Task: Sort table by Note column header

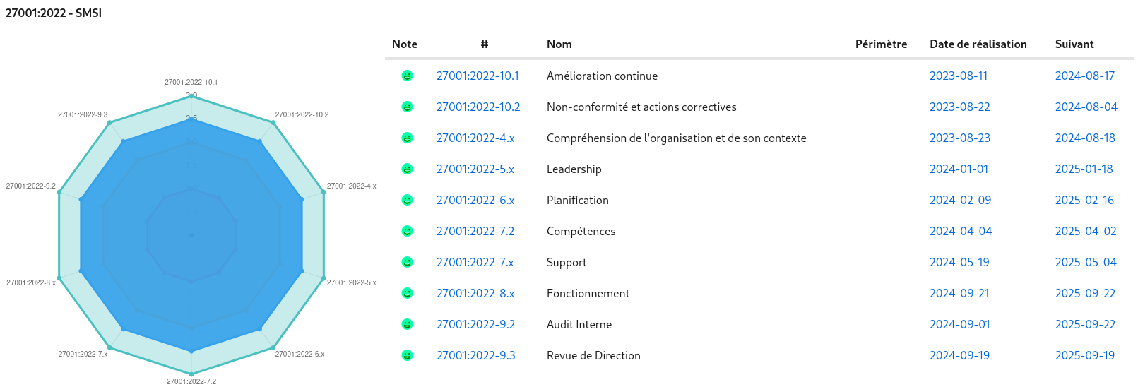Action: point(405,44)
